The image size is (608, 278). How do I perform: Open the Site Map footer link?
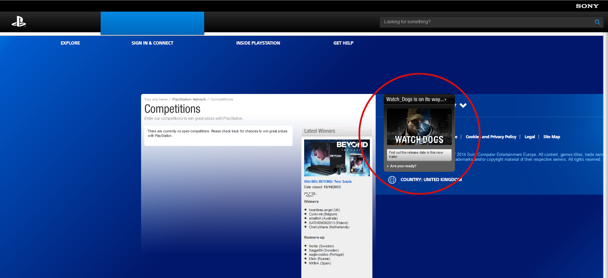pyautogui.click(x=551, y=137)
